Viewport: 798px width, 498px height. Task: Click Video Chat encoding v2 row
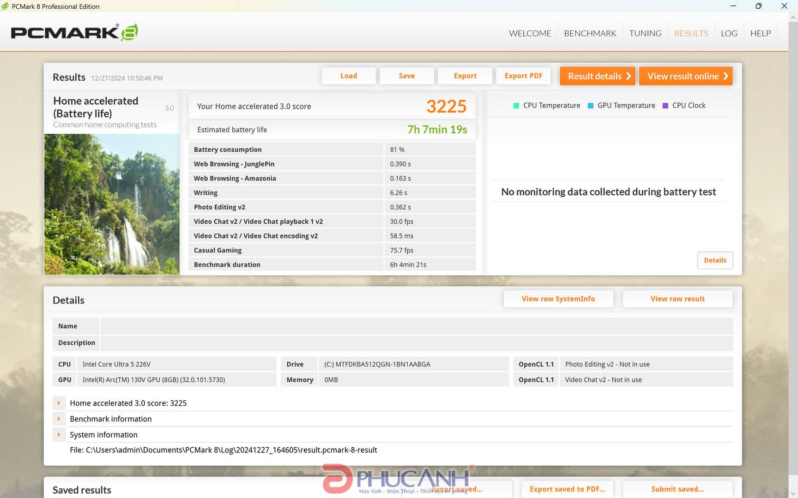pos(332,236)
